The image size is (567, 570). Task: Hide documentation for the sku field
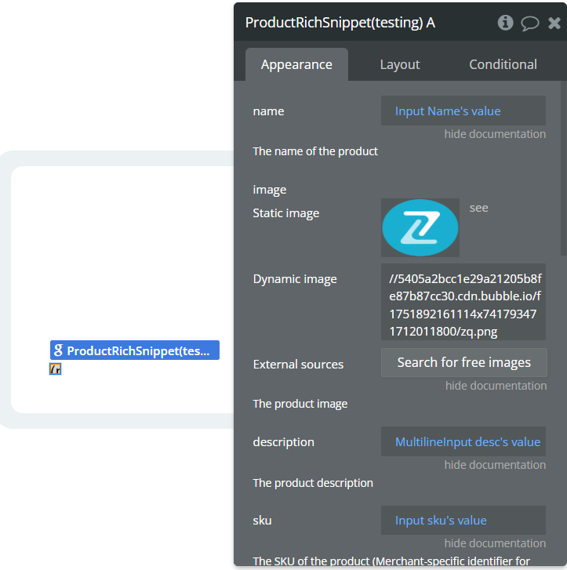point(495,543)
